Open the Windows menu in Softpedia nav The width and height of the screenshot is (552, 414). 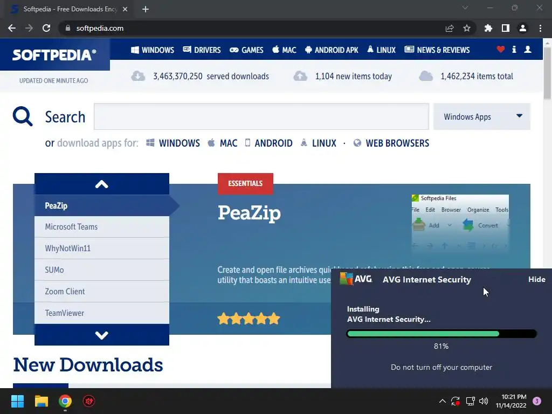coord(153,50)
